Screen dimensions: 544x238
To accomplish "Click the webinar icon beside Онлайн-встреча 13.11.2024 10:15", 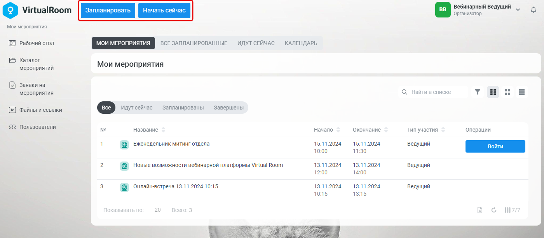I will pyautogui.click(x=124, y=188).
